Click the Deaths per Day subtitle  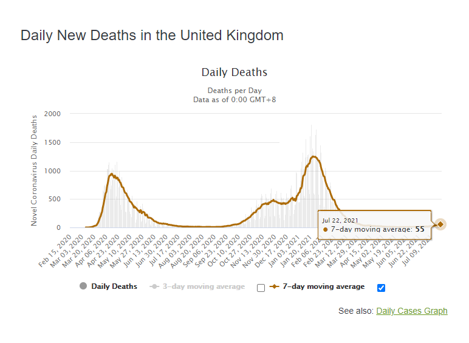(234, 91)
